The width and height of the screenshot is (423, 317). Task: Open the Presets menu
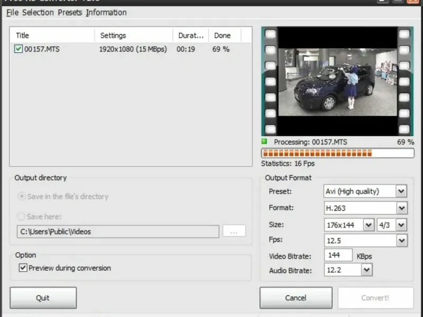click(70, 12)
